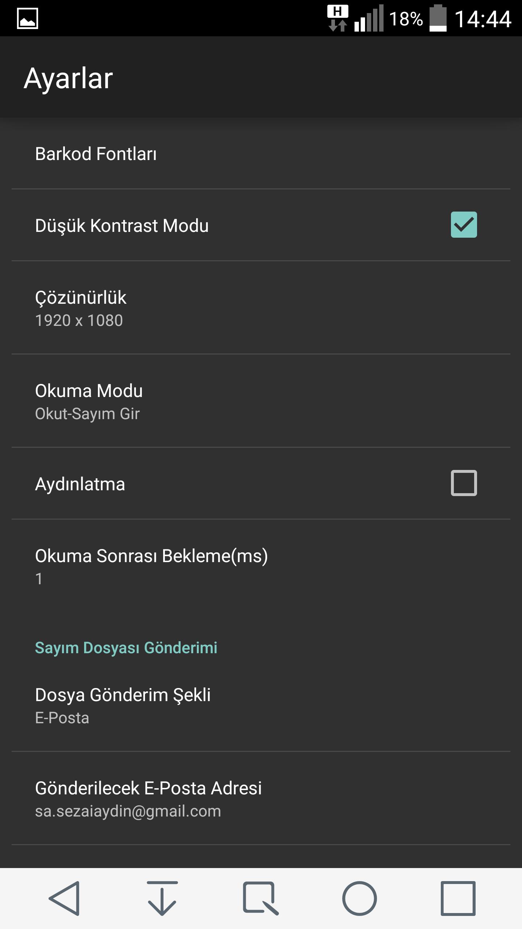Uncheck the Düşük Kontrast Modu checkbox
The width and height of the screenshot is (522, 929).
(x=464, y=225)
